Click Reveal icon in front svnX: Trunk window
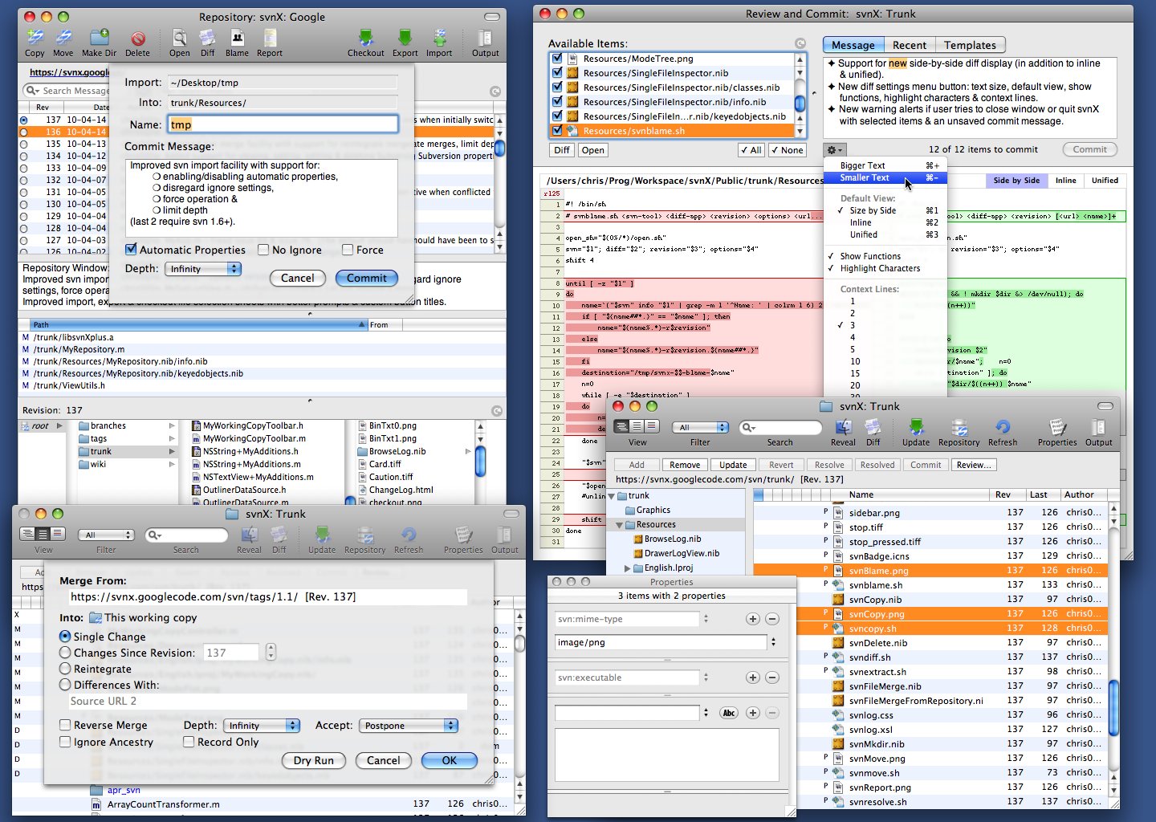1156x822 pixels. 843,427
